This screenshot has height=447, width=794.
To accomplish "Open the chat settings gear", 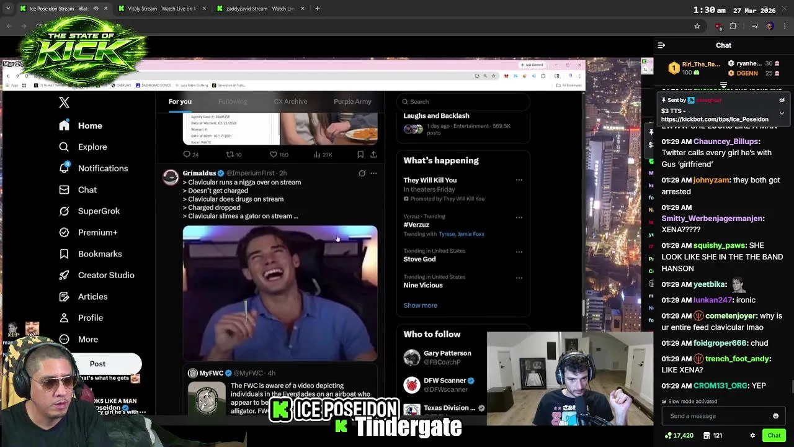I will coord(752,436).
